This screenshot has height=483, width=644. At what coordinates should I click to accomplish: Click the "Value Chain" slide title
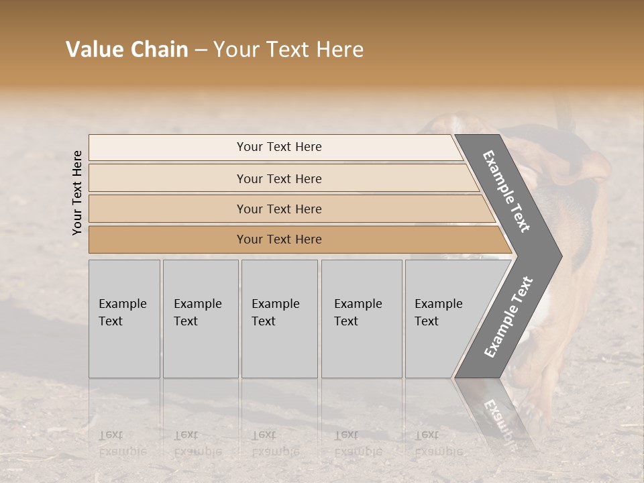tap(127, 50)
